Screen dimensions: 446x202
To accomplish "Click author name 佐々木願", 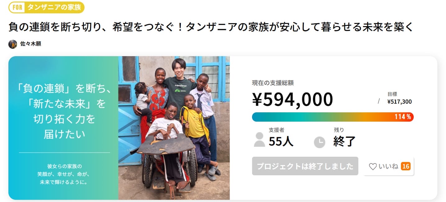I will tap(30, 44).
